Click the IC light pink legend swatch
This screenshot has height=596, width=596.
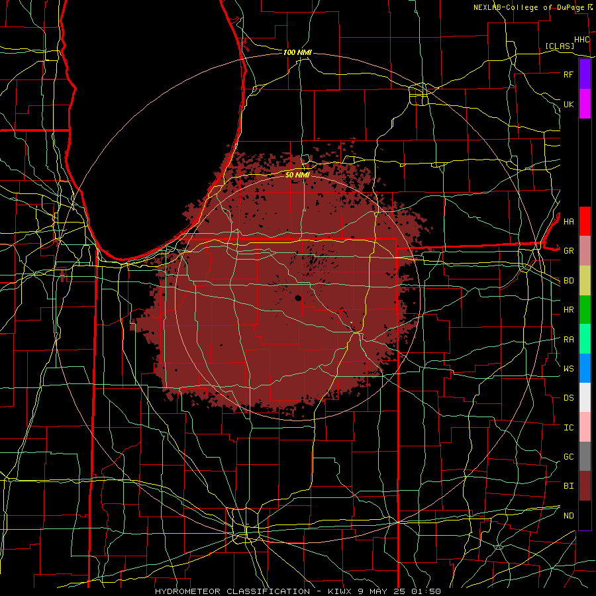pos(585,427)
